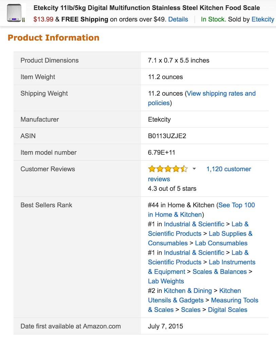Click the In Stock status text
The height and width of the screenshot is (340, 276).
(x=213, y=19)
